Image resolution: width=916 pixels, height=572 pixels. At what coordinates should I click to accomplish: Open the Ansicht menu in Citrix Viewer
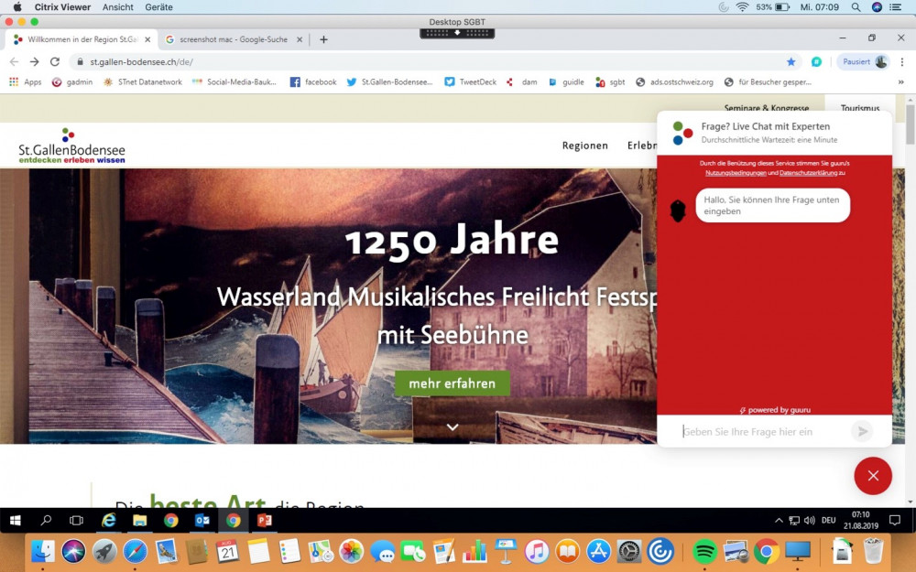[x=117, y=6]
